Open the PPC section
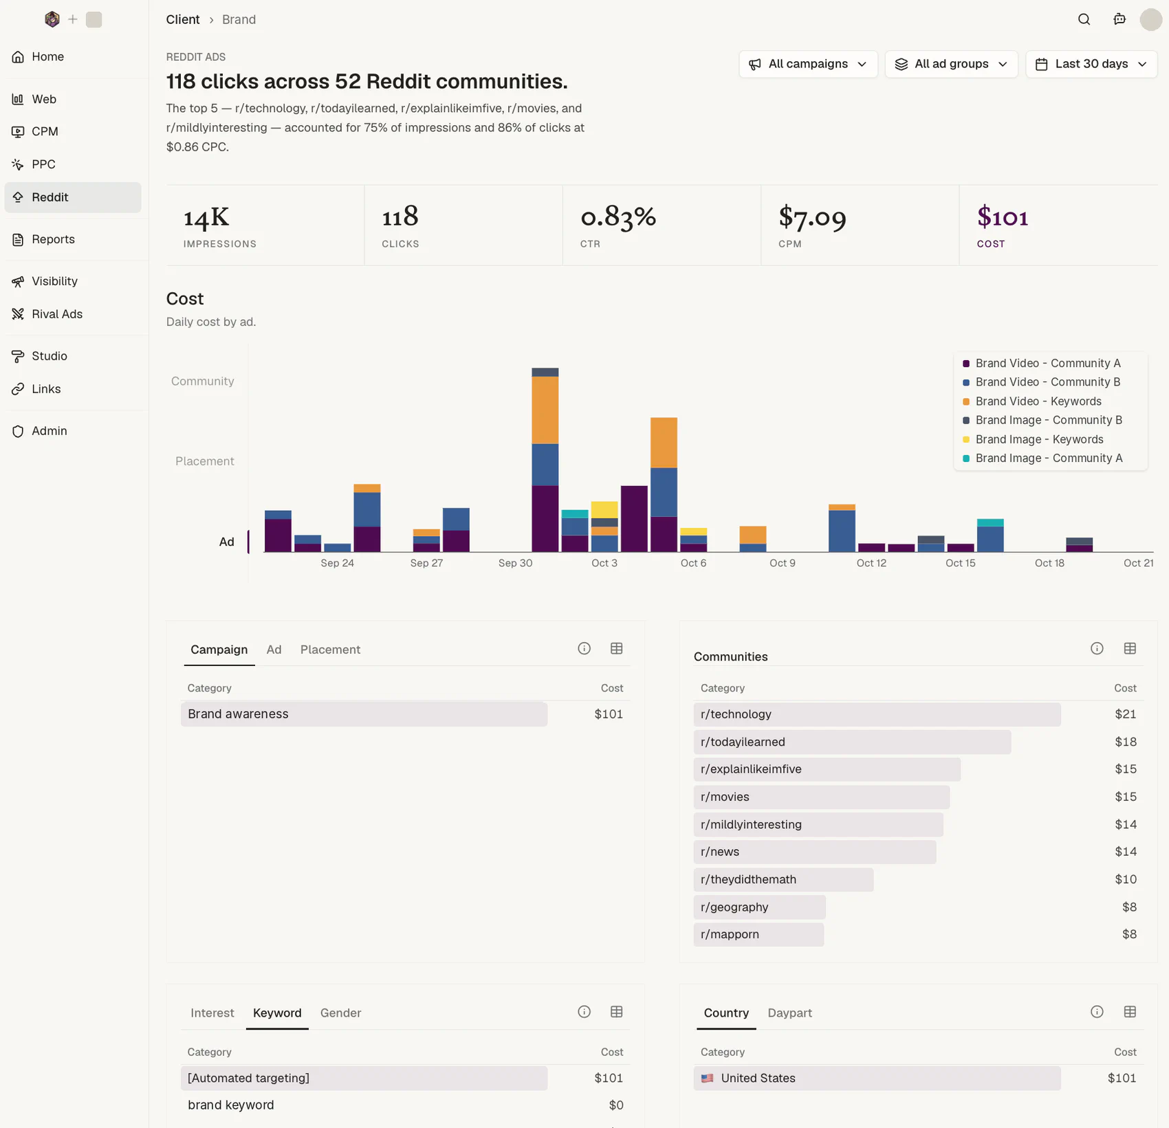Viewport: 1169px width, 1128px height. (73, 164)
